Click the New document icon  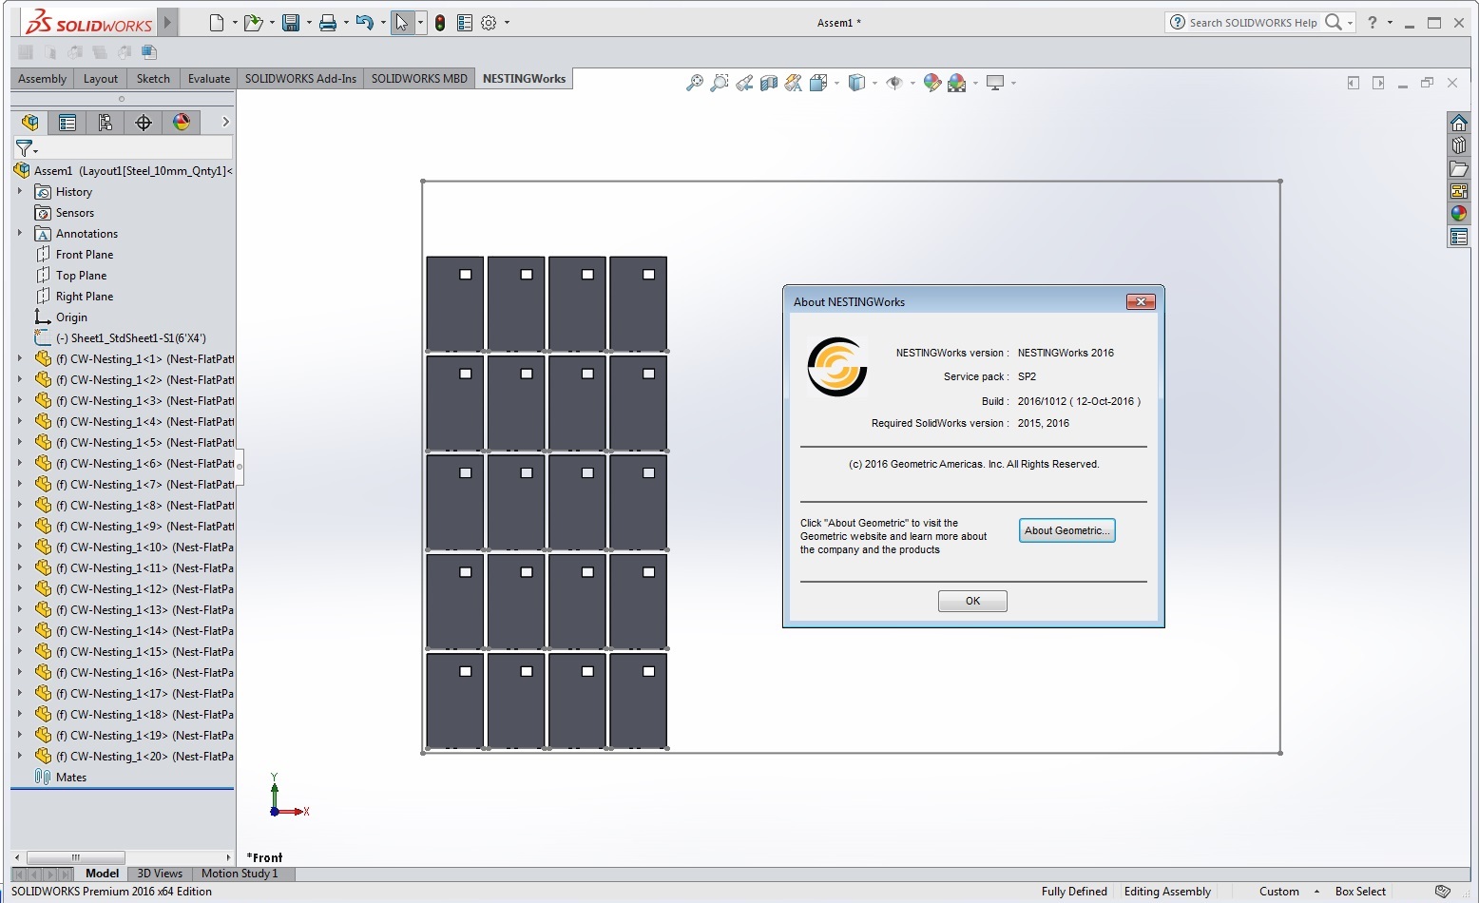(x=217, y=23)
